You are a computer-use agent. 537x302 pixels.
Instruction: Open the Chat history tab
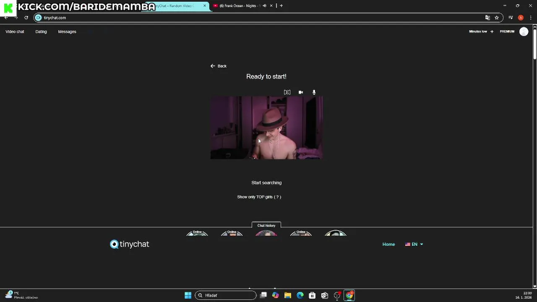[x=266, y=226]
